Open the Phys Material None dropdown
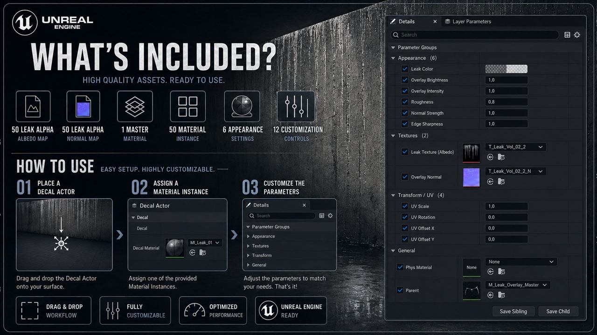The width and height of the screenshot is (597, 335). tap(521, 262)
